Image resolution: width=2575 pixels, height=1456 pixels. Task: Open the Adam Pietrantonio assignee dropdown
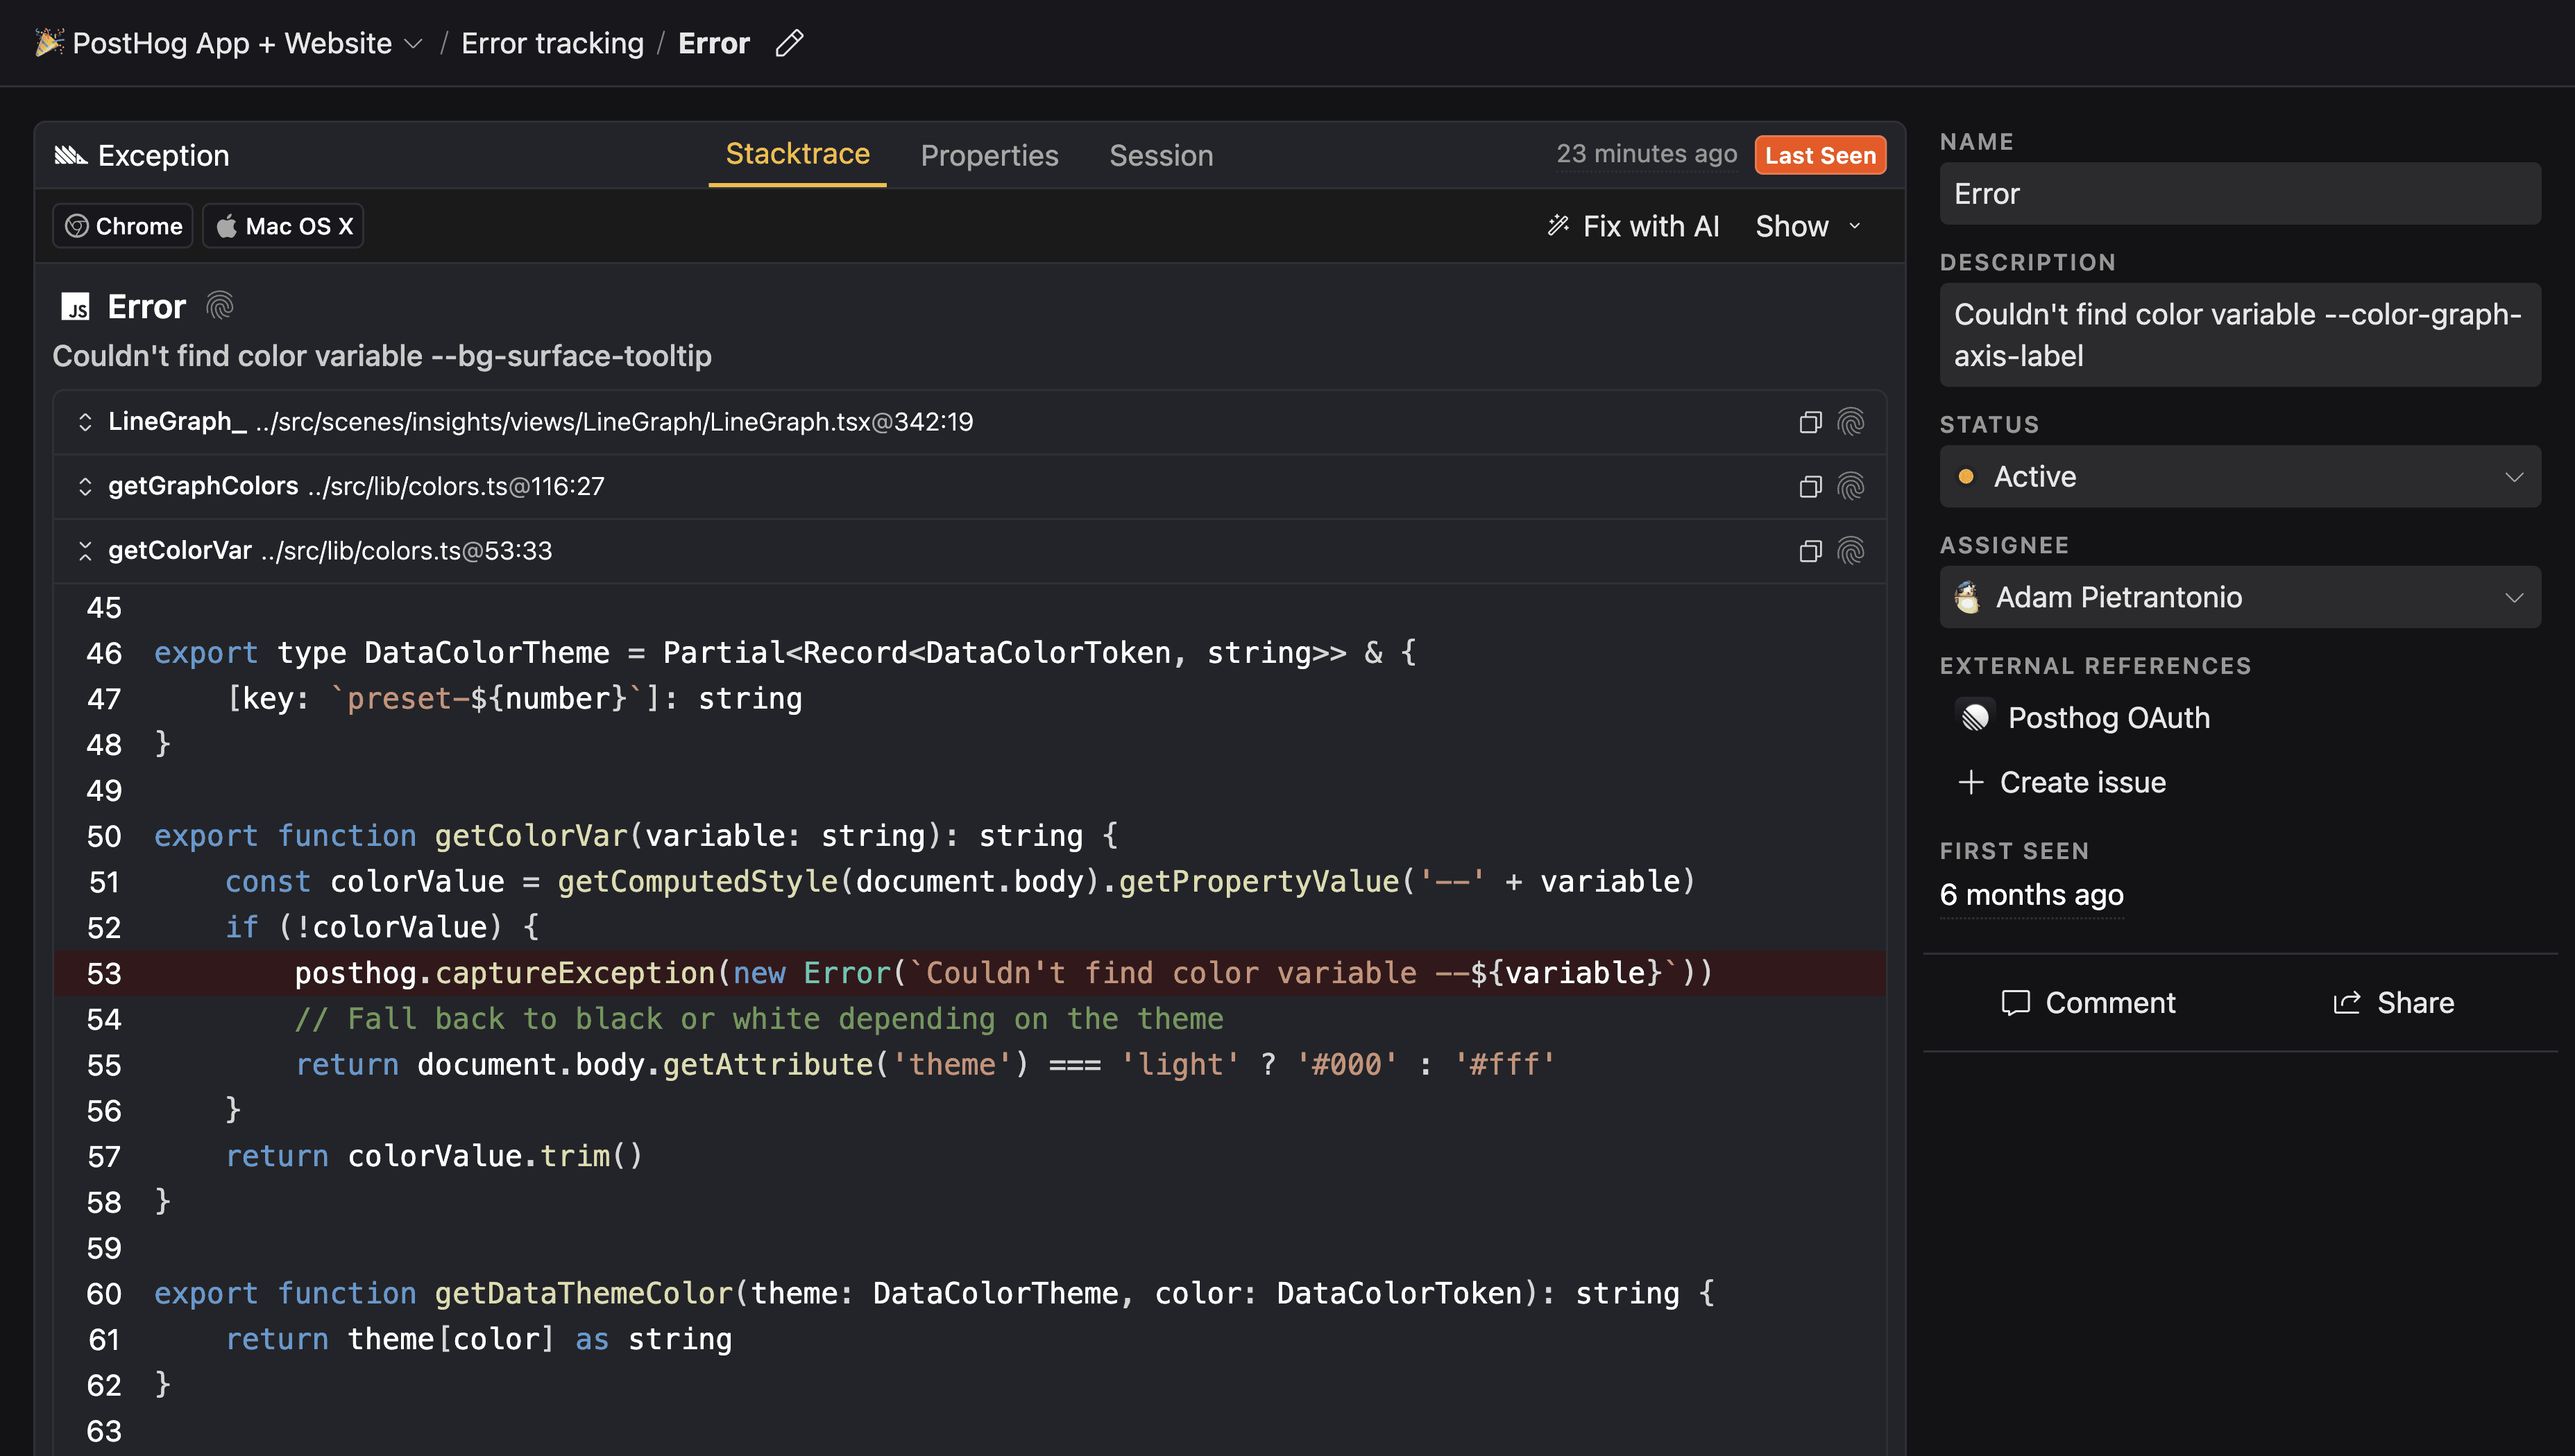pos(2238,598)
